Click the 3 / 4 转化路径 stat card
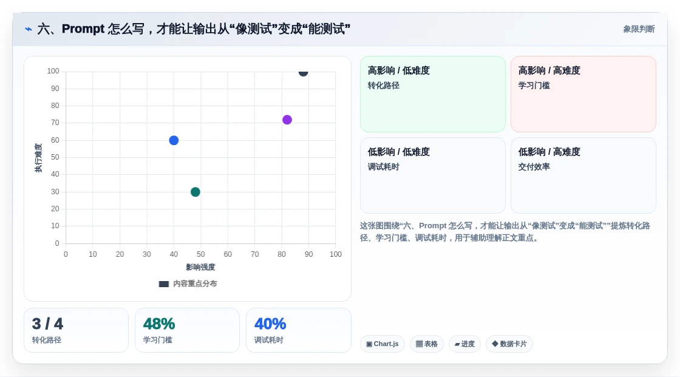The height and width of the screenshot is (377, 680). coord(76,330)
